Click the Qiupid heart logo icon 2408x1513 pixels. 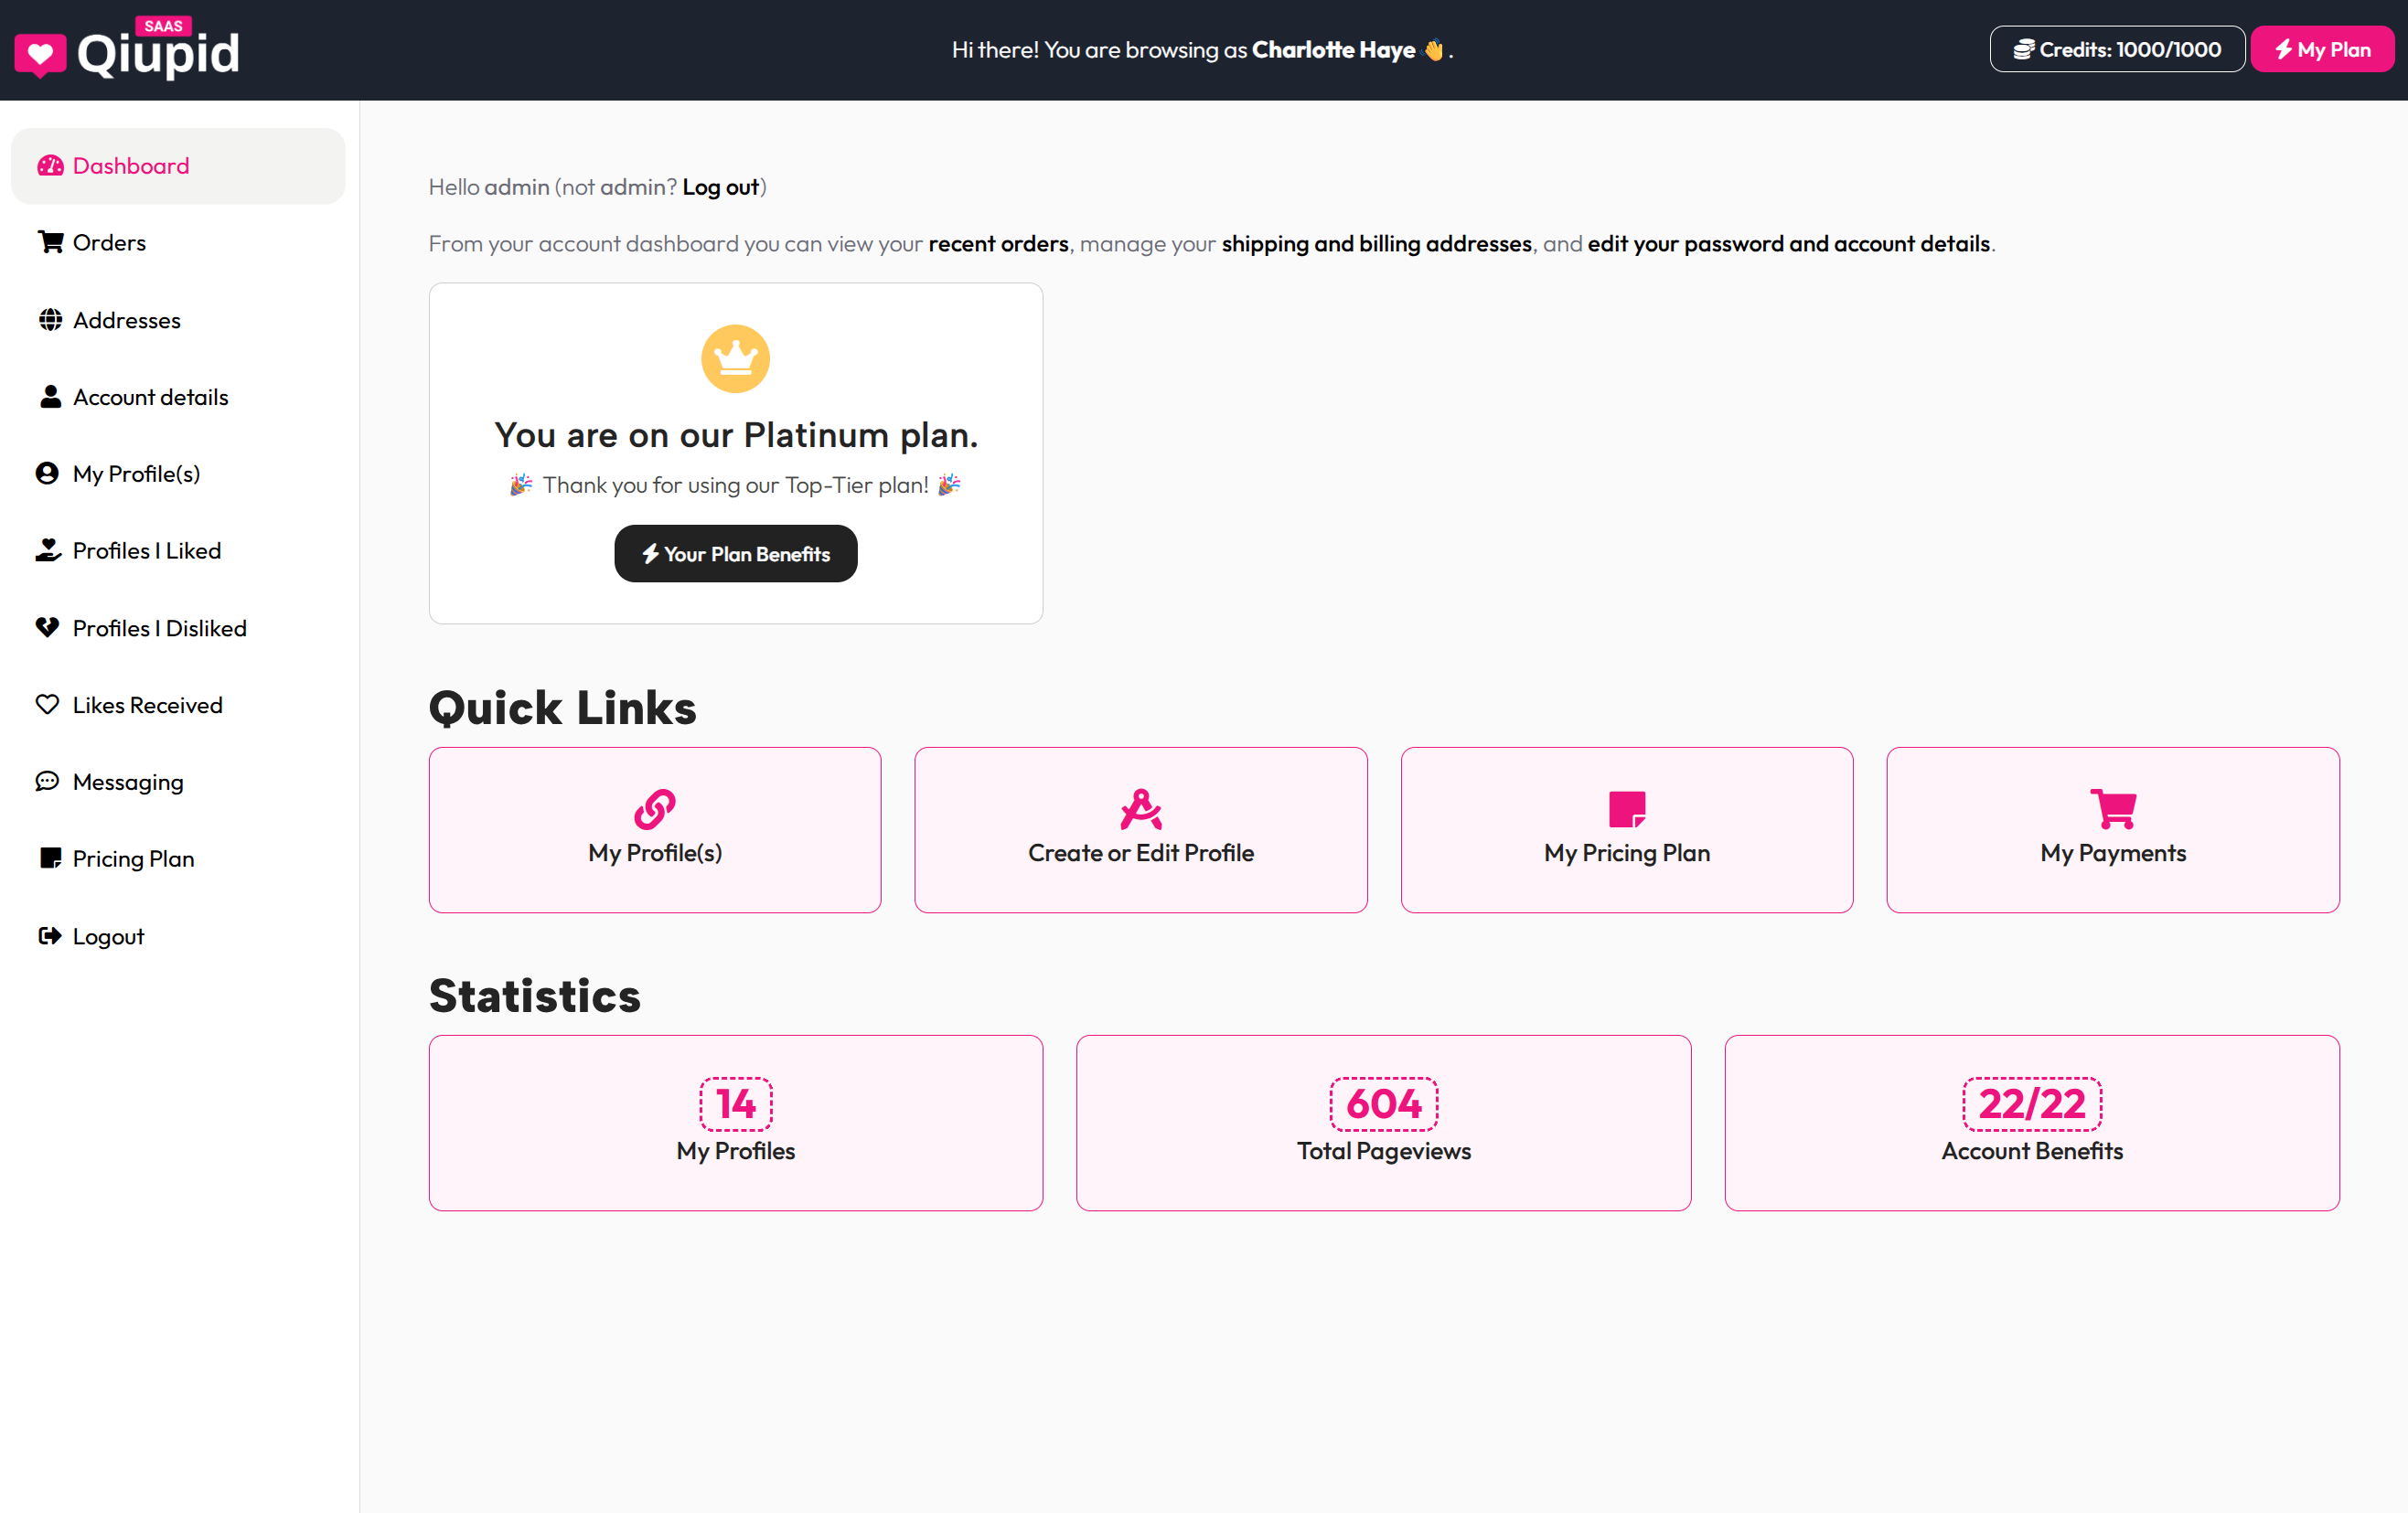coord(40,54)
